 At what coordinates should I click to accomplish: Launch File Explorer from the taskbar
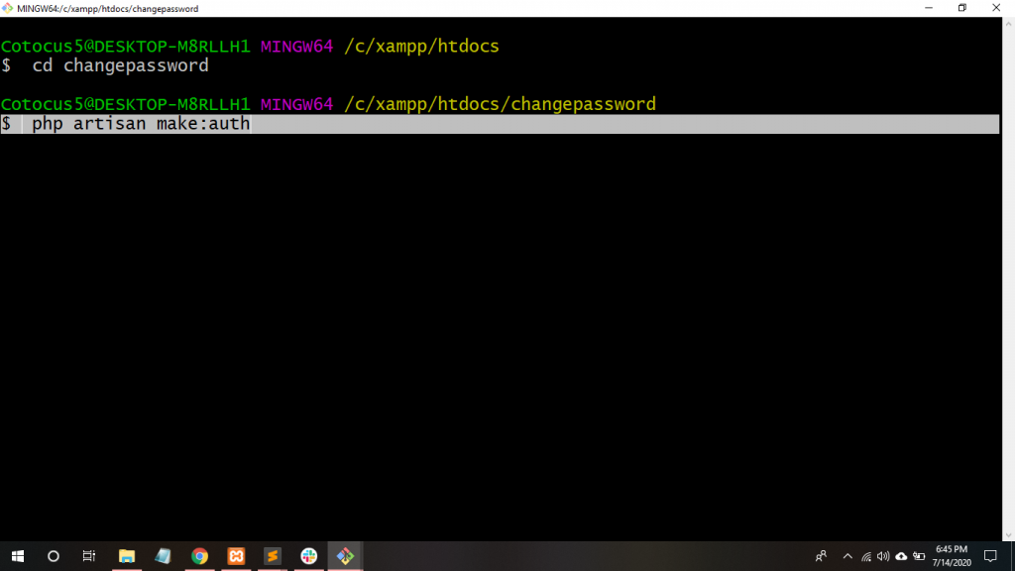tap(126, 556)
